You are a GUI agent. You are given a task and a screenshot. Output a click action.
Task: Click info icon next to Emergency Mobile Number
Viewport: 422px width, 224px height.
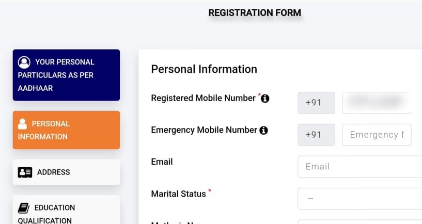pyautogui.click(x=263, y=131)
